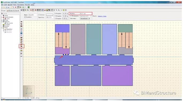Toggle the Color checkbox

click(x=39, y=15)
